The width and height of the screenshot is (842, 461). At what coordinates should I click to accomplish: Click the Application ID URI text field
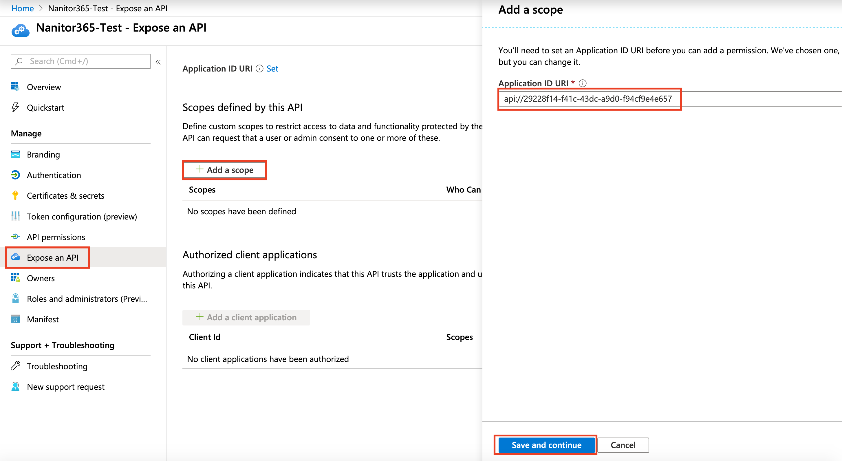588,99
